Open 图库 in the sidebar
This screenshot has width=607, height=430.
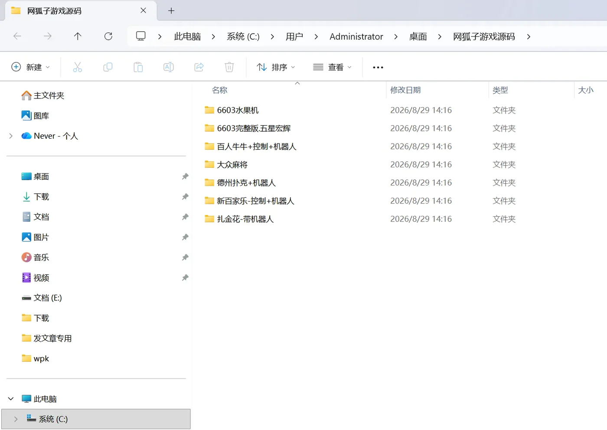(35, 116)
